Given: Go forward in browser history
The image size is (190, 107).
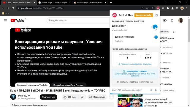Looking at the screenshot, I should pos(8,8).
